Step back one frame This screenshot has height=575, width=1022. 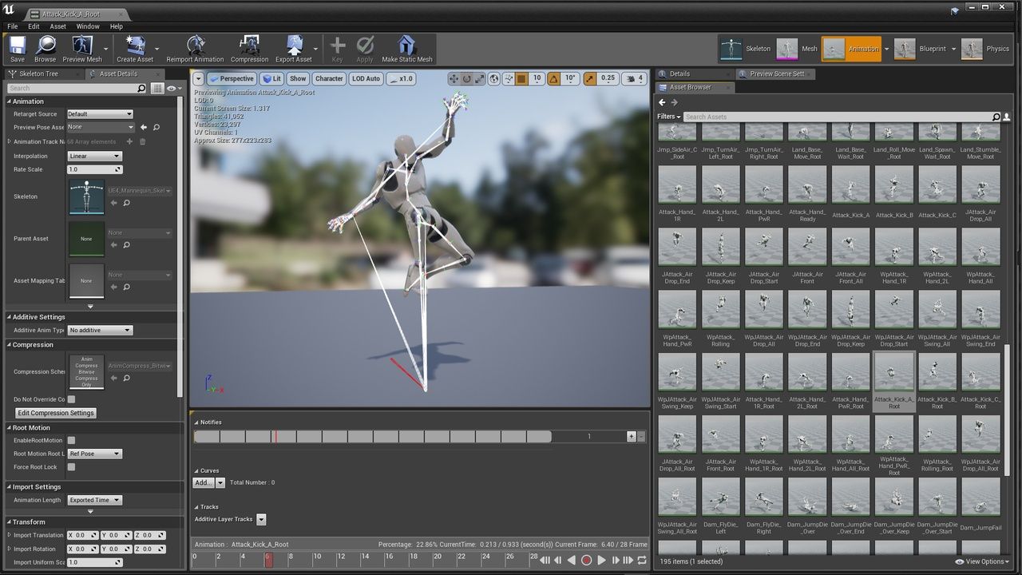click(x=558, y=561)
